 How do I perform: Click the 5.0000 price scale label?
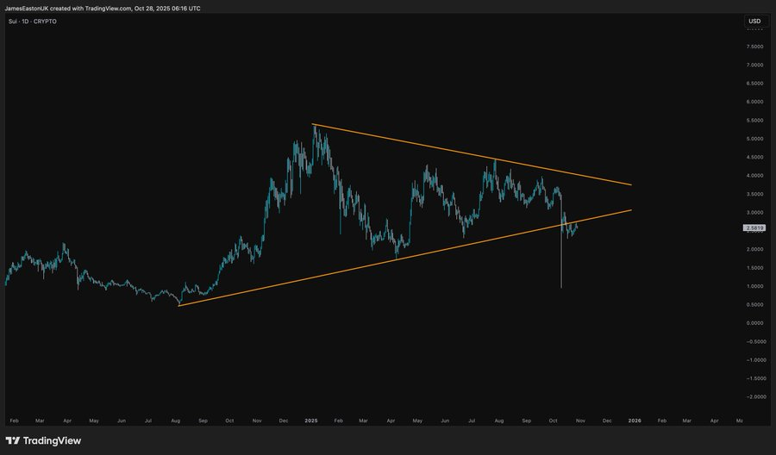click(x=754, y=139)
